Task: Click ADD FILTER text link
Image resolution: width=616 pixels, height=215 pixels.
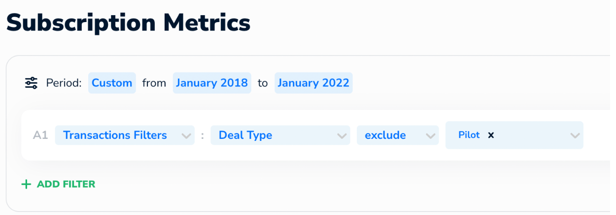Action: tap(66, 184)
